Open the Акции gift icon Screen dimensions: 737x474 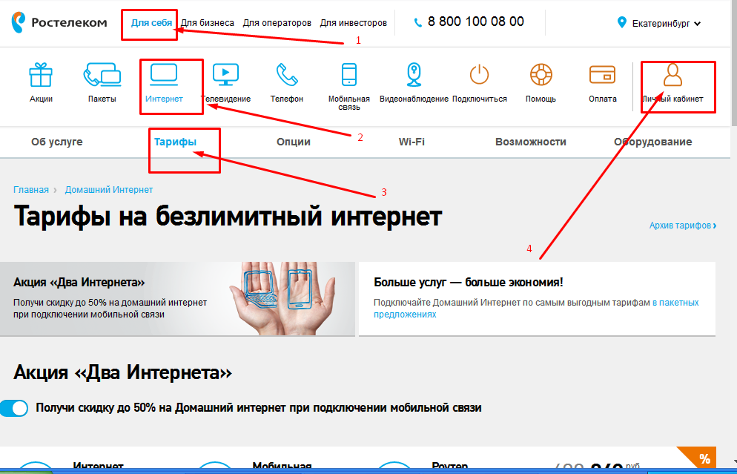(x=42, y=74)
